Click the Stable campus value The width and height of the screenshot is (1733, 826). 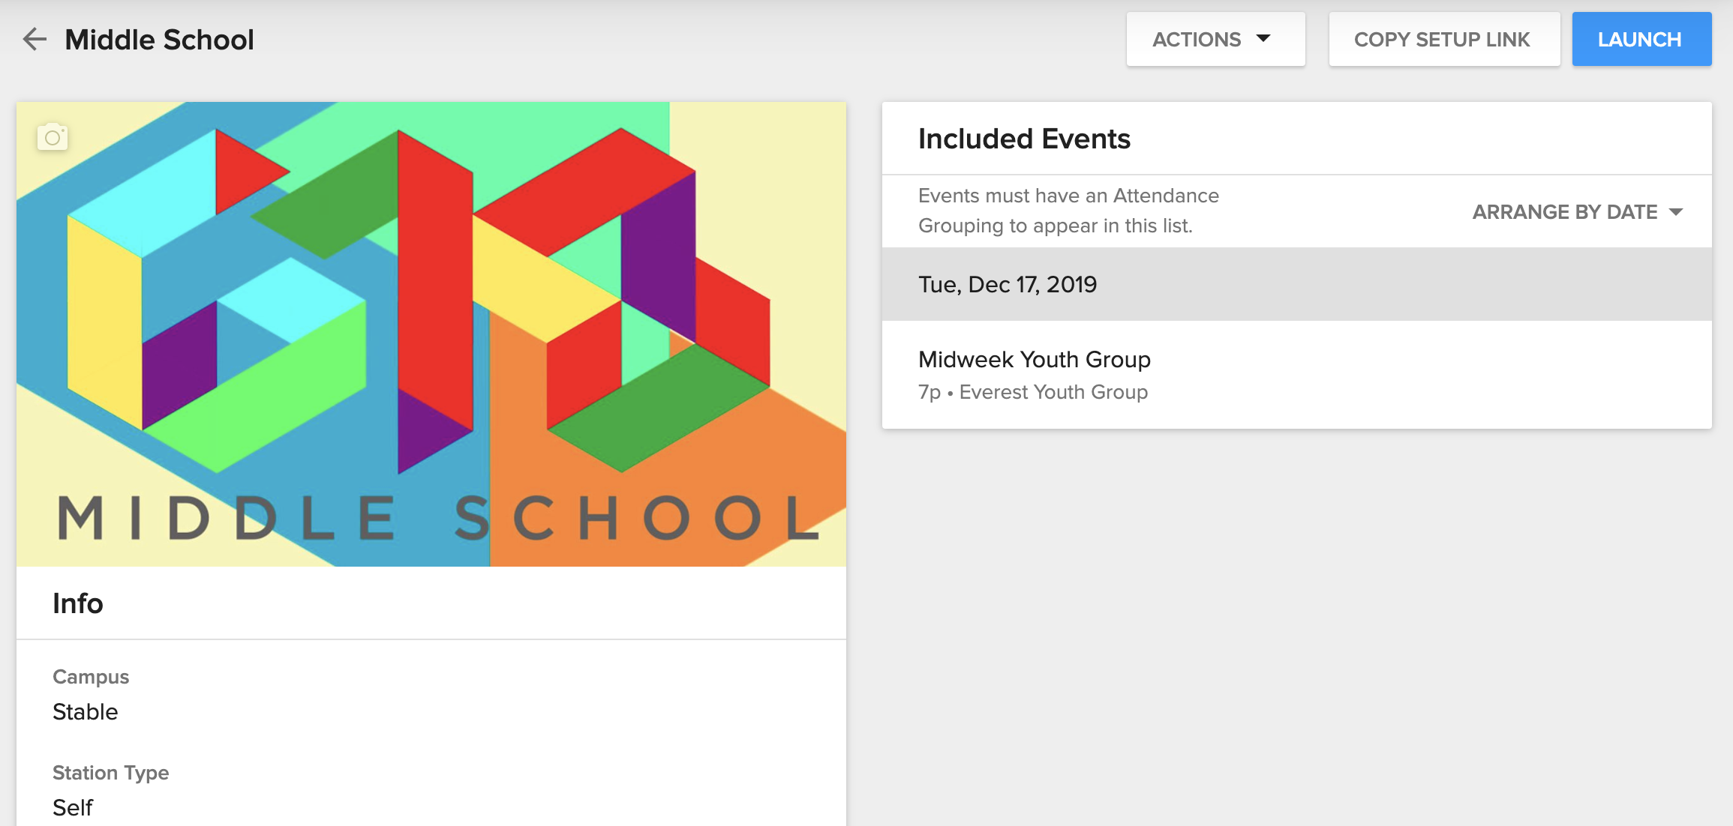click(x=86, y=711)
